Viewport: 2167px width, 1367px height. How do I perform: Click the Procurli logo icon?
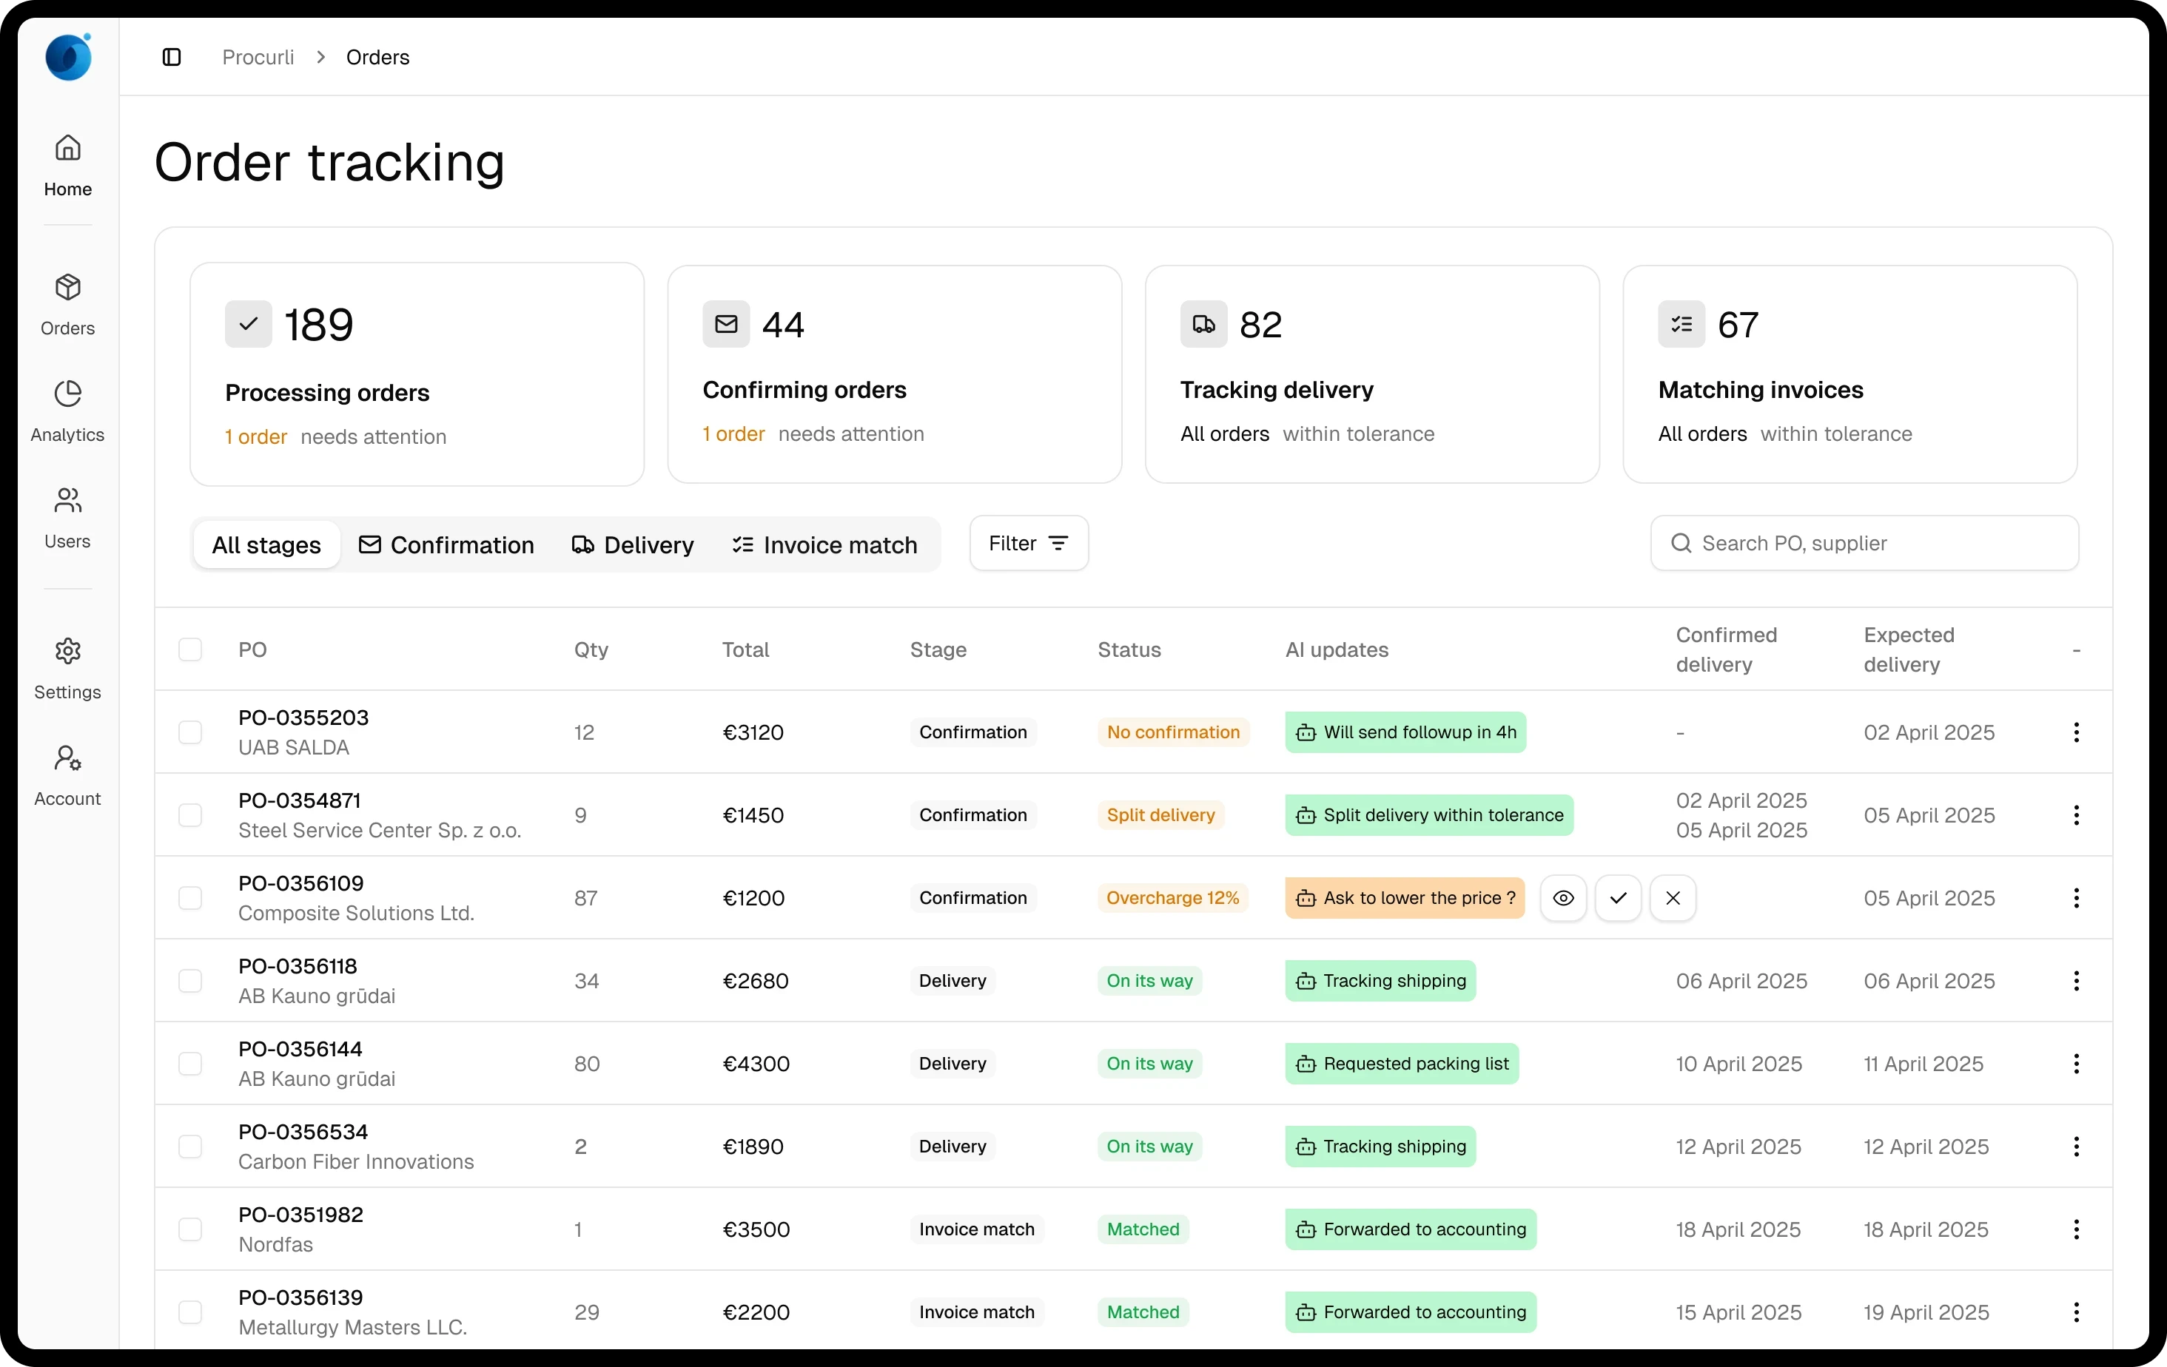click(68, 57)
